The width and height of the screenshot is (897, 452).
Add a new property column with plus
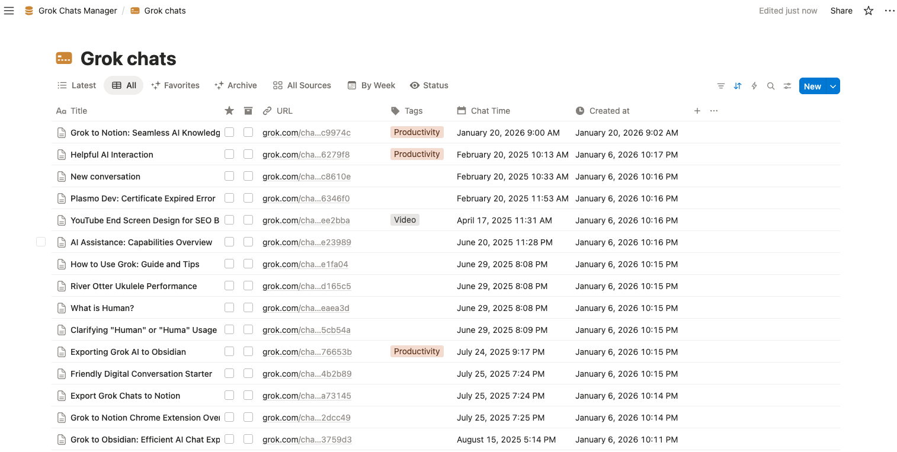(x=697, y=111)
